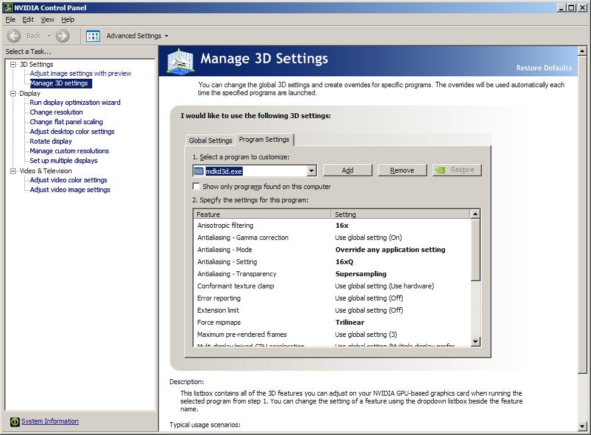Collapse the Display tree node
This screenshot has height=435, width=591.
13,93
